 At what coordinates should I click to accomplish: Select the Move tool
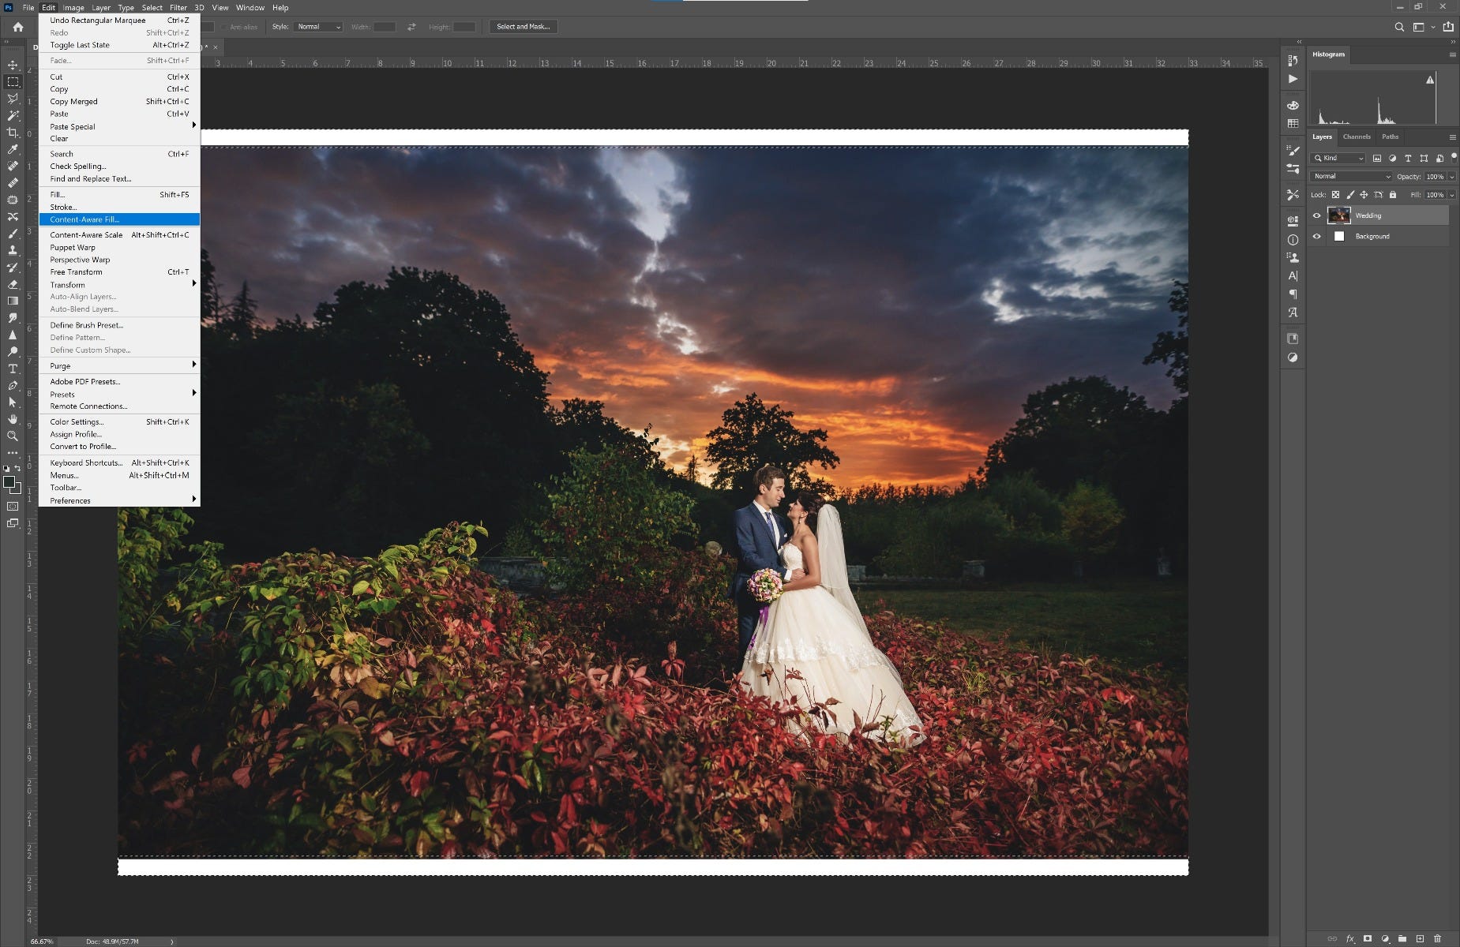pyautogui.click(x=13, y=65)
